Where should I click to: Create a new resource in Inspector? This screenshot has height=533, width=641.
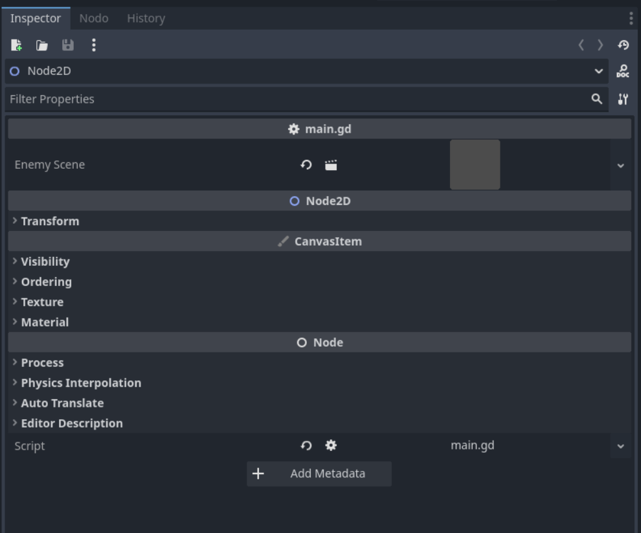(x=17, y=45)
